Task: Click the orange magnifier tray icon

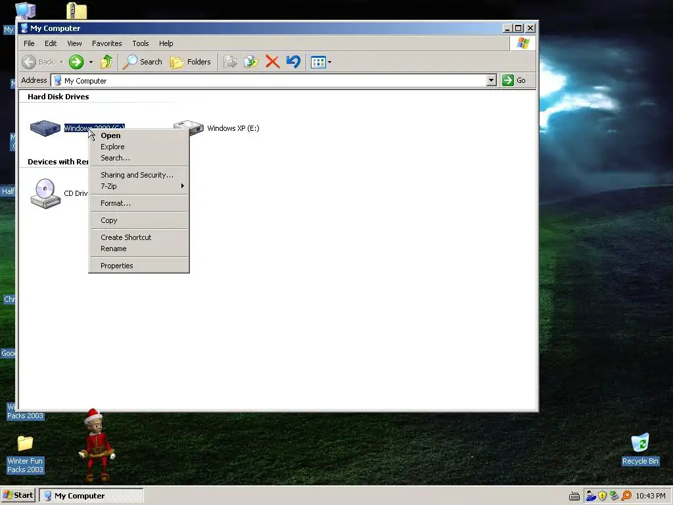Action: [x=626, y=496]
